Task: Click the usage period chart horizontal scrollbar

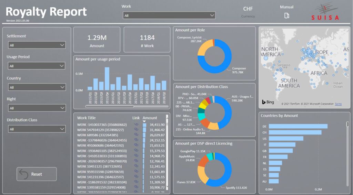Action: pyautogui.click(x=104, y=106)
